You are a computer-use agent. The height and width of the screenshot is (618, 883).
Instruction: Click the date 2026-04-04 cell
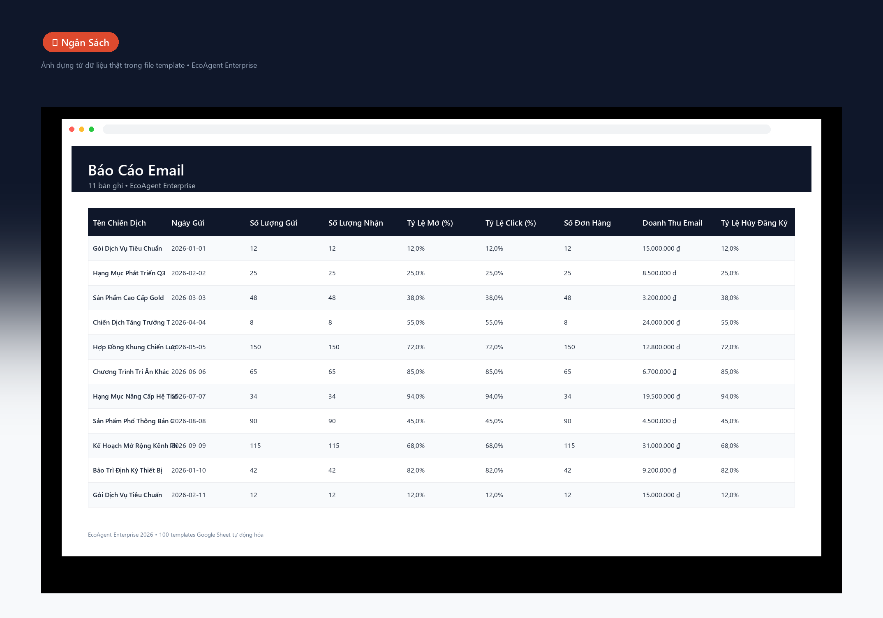tap(189, 323)
